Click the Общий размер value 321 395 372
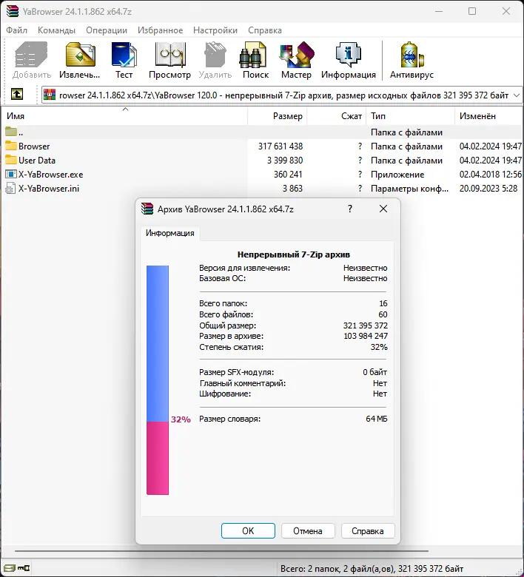524x577 pixels. (366, 325)
